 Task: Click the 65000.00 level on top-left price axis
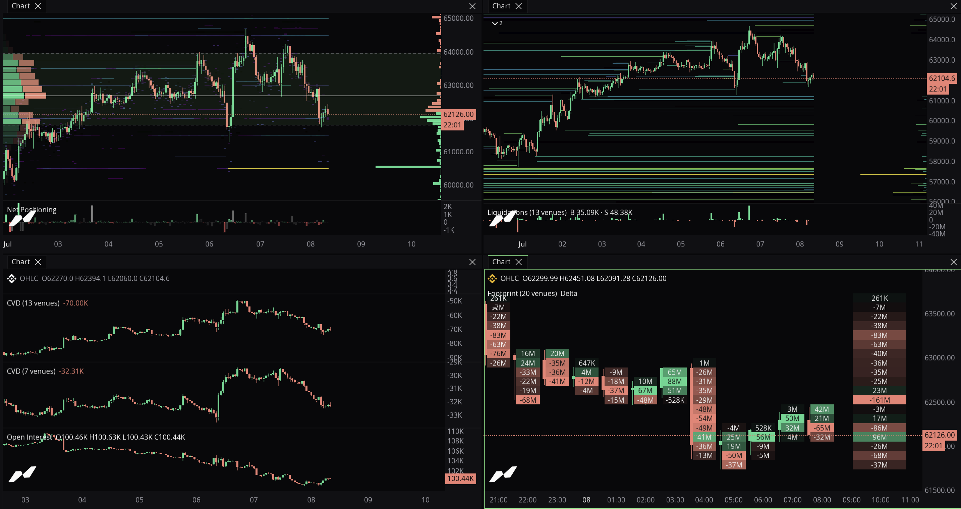pos(458,18)
